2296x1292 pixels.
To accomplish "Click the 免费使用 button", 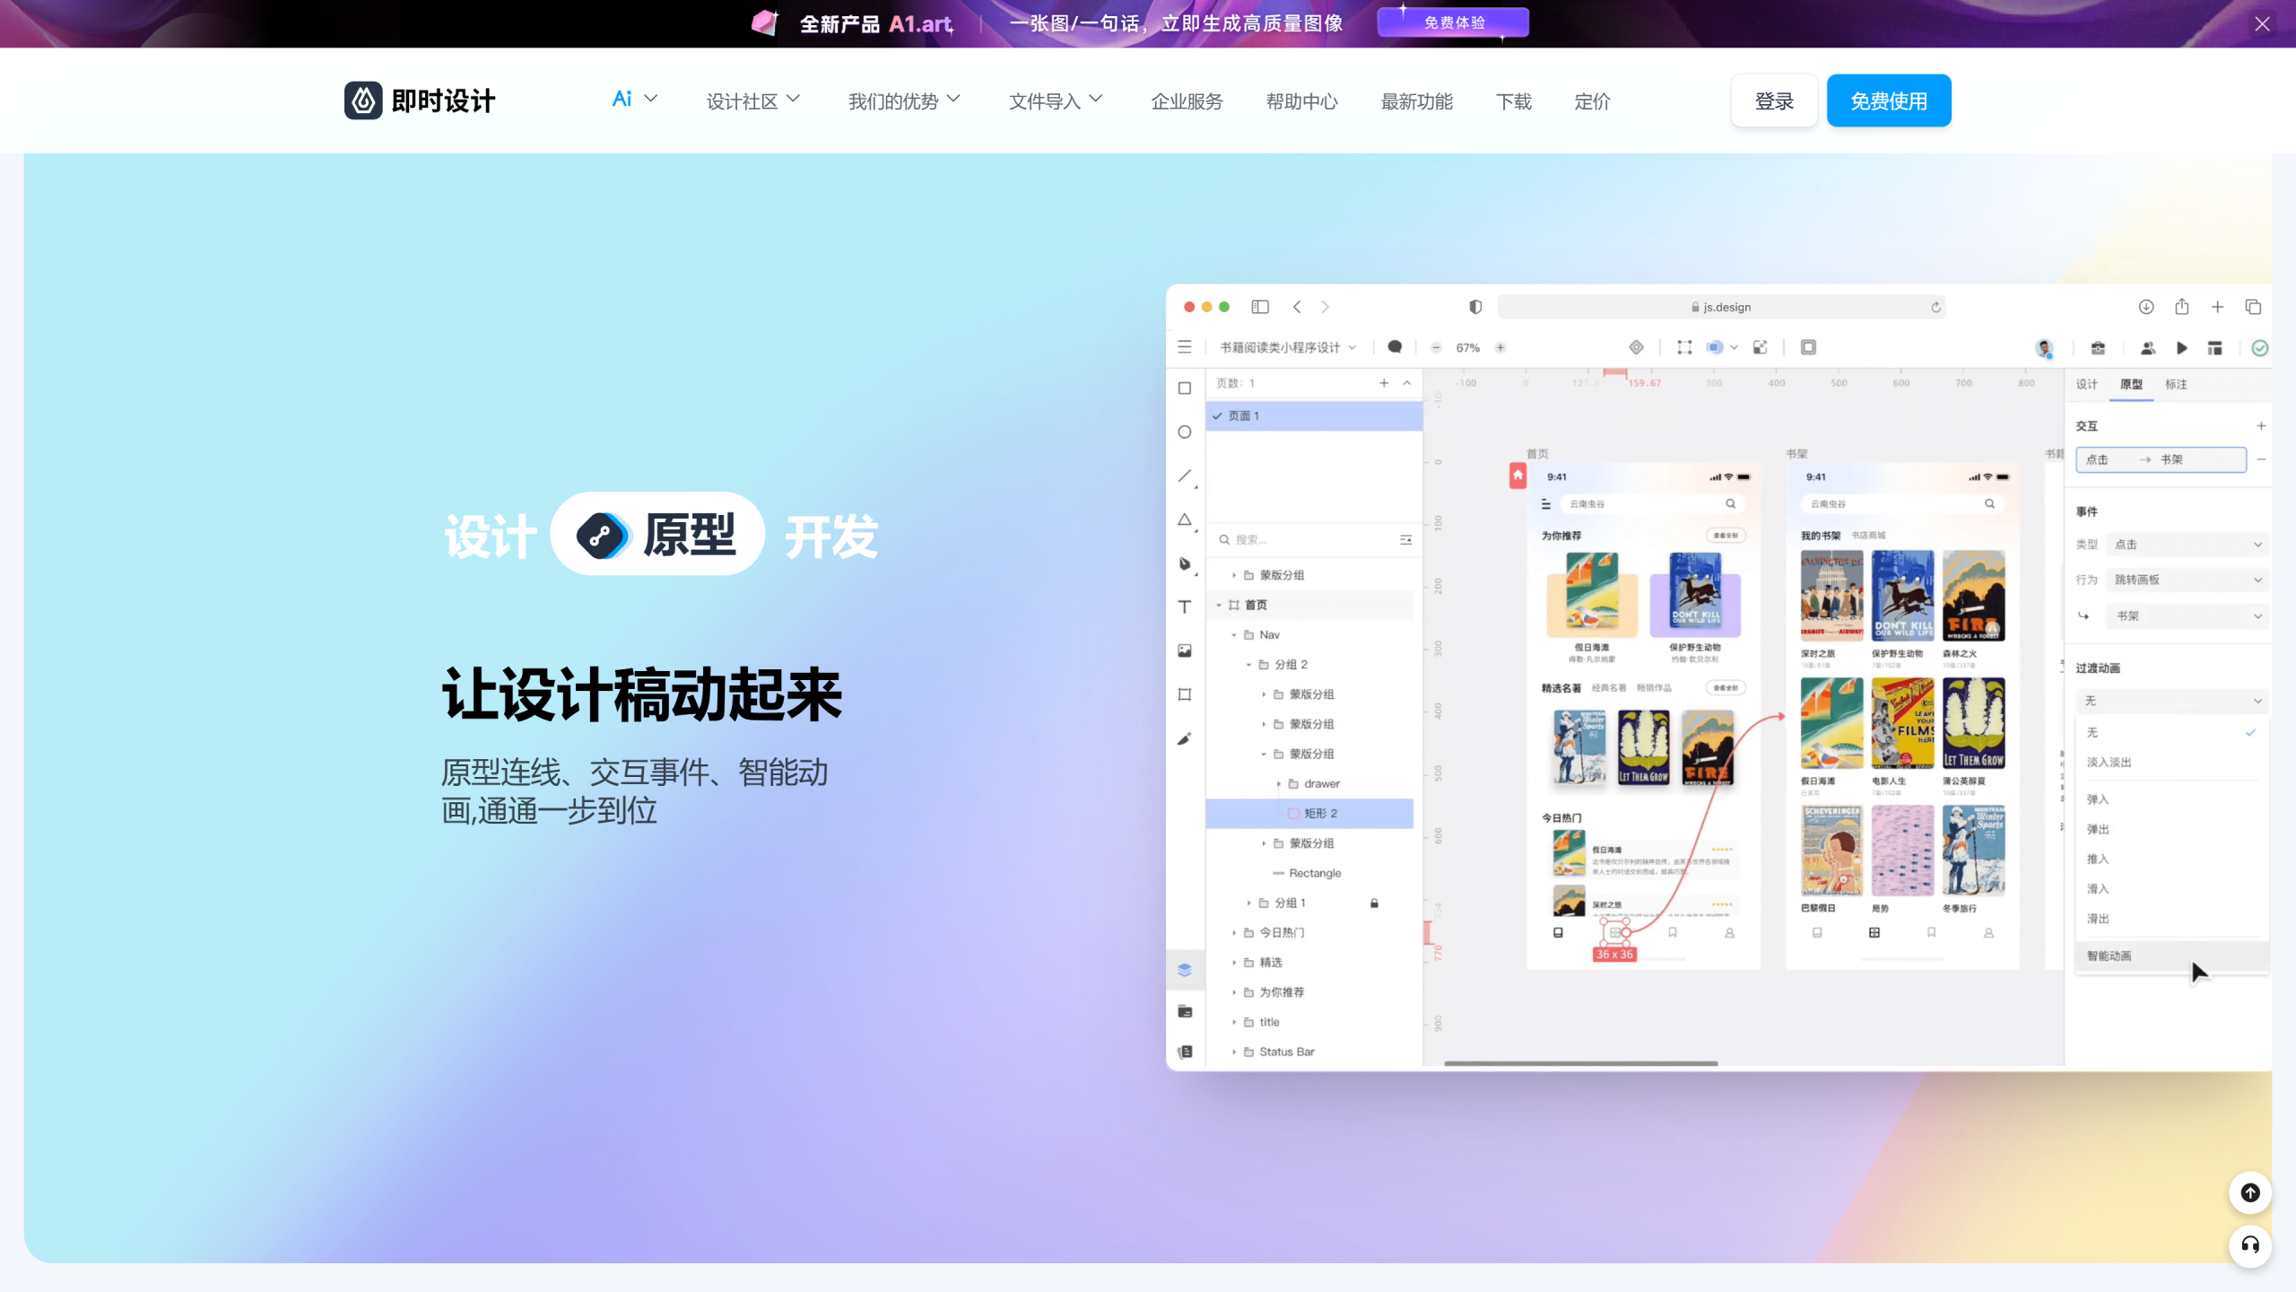I will click(1889, 100).
